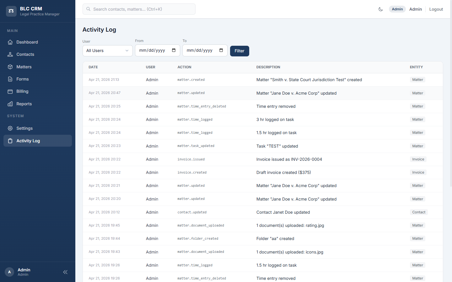Focus the search contacts, matters field

coord(139,9)
